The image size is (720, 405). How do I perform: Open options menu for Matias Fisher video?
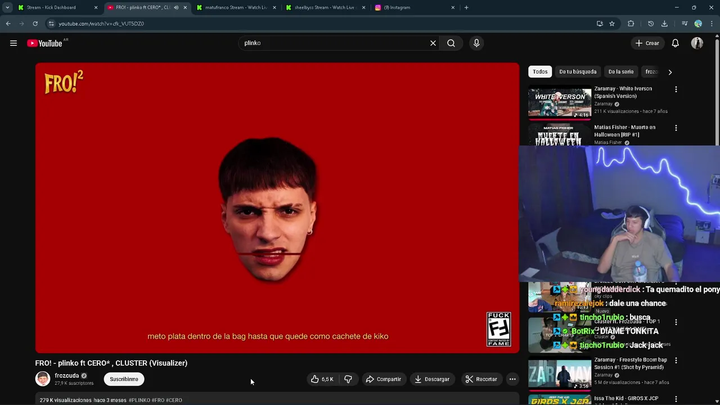pyautogui.click(x=676, y=128)
